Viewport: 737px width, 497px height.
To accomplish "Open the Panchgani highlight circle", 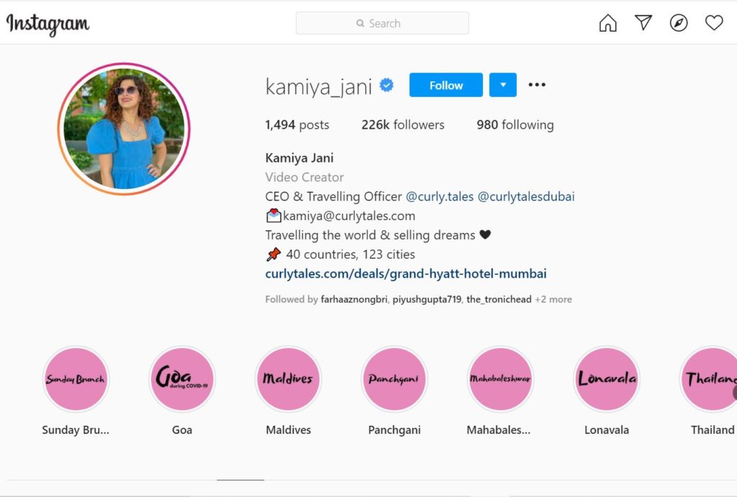I will (394, 379).
